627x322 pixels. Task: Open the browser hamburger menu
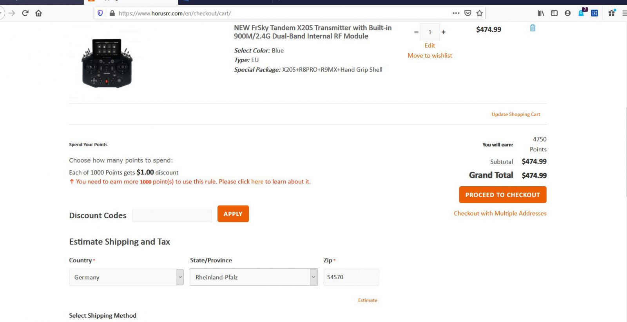click(x=624, y=13)
